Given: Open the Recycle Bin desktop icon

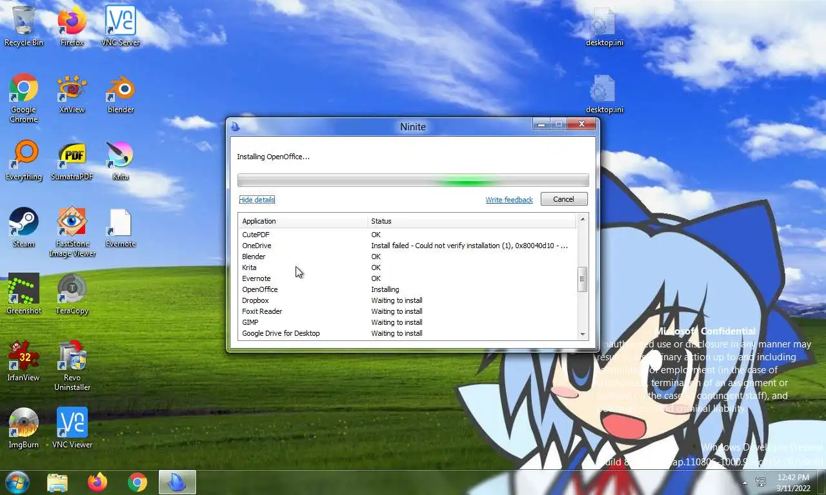Looking at the screenshot, I should coord(24,26).
